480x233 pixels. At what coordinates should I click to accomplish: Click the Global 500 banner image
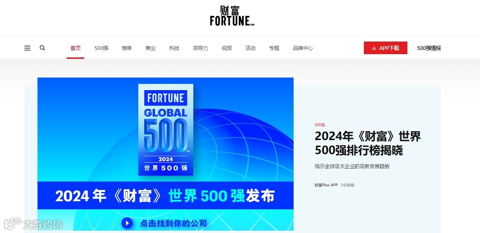[166, 154]
